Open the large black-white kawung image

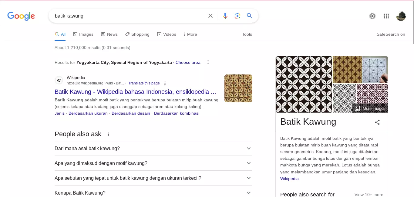tap(304, 84)
